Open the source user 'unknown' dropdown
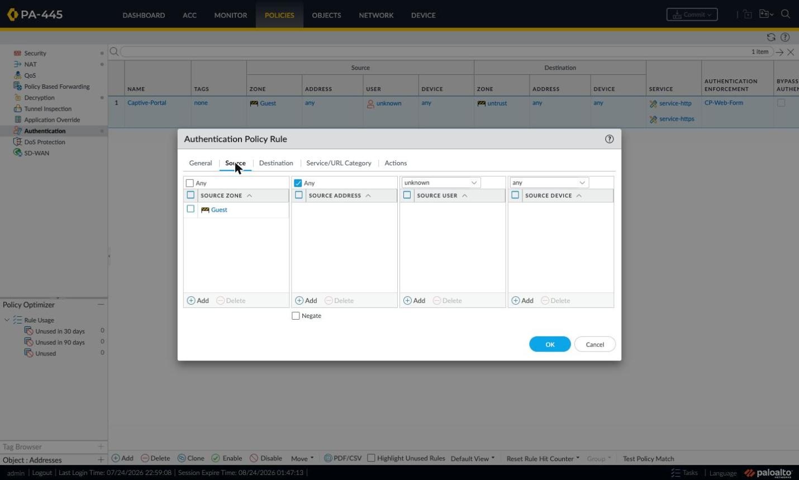 tap(441, 183)
